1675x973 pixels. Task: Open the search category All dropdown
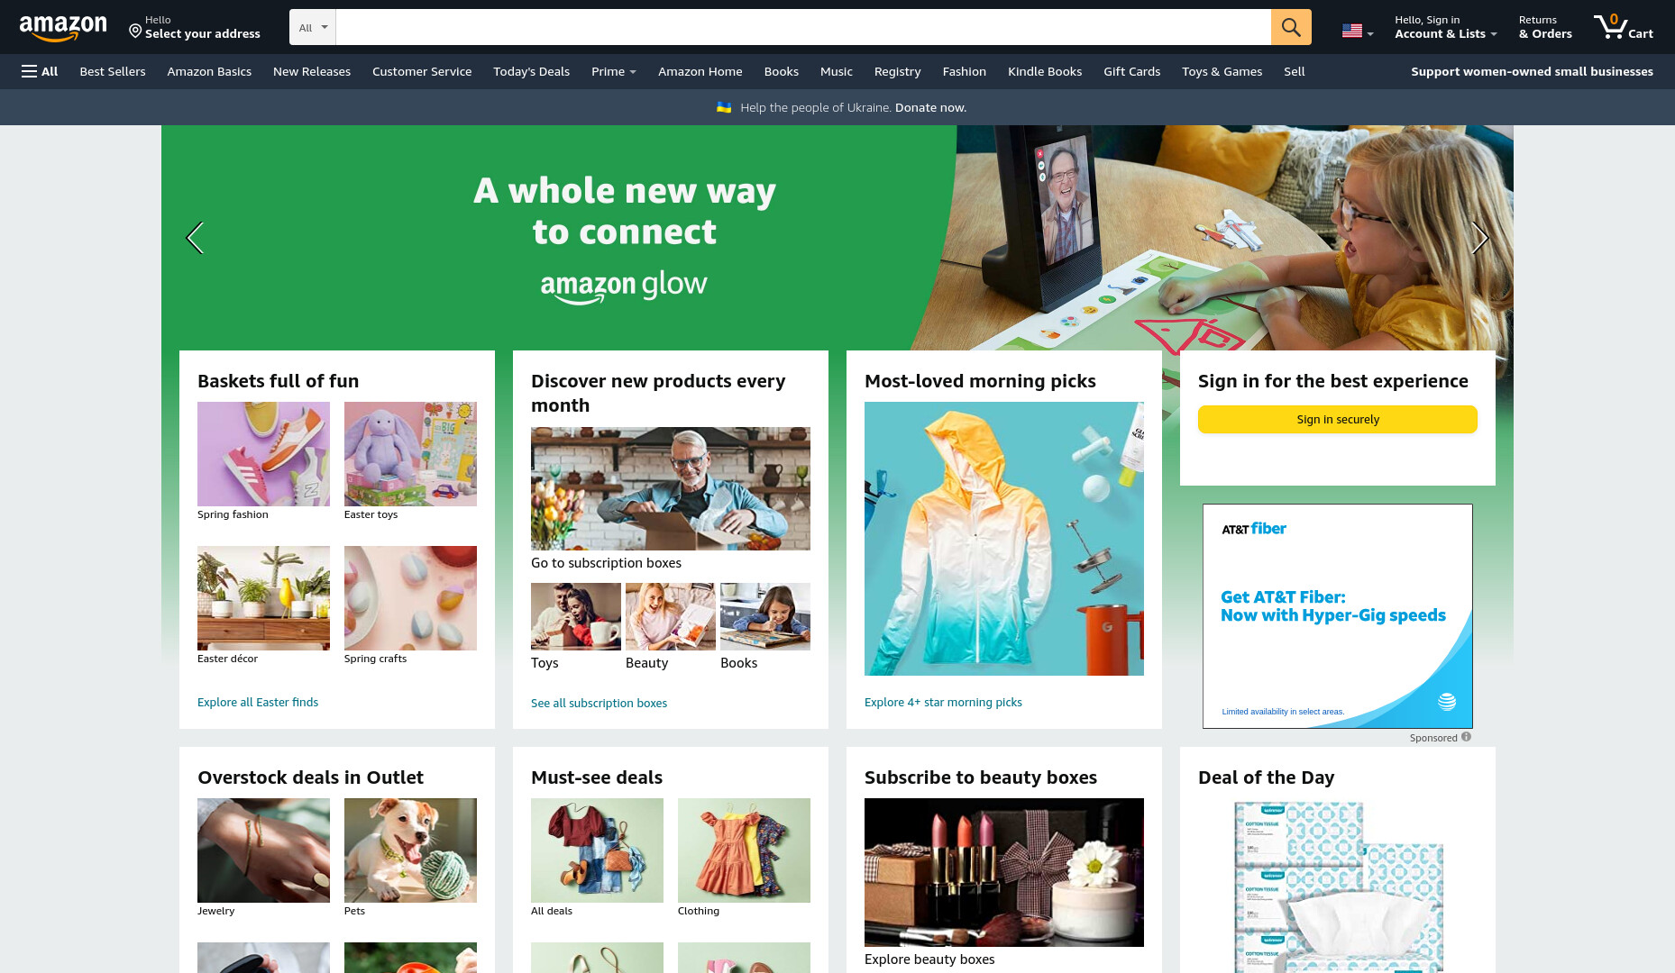click(313, 27)
